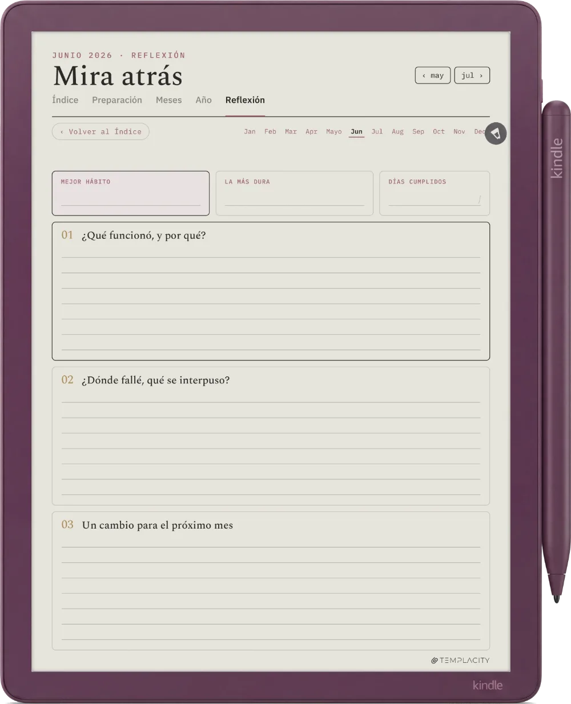The height and width of the screenshot is (704, 571).
Task: Tap the ¿Qué funcionó, y por qué? box
Action: 271,291
